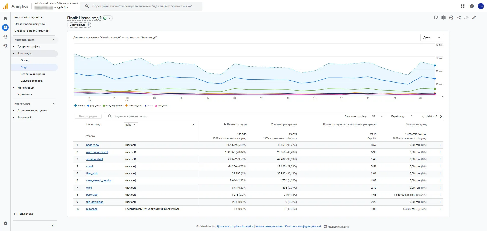This screenshot has height=231, width=487.
Task: Open the Google apps grid icon
Action: coord(463,6)
